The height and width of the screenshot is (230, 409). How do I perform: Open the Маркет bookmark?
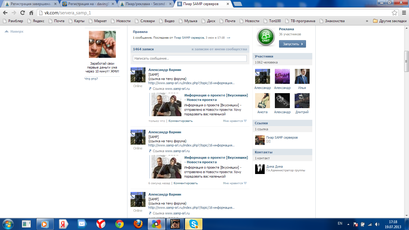[x=98, y=21]
